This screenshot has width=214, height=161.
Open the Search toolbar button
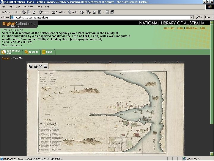click(44, 12)
